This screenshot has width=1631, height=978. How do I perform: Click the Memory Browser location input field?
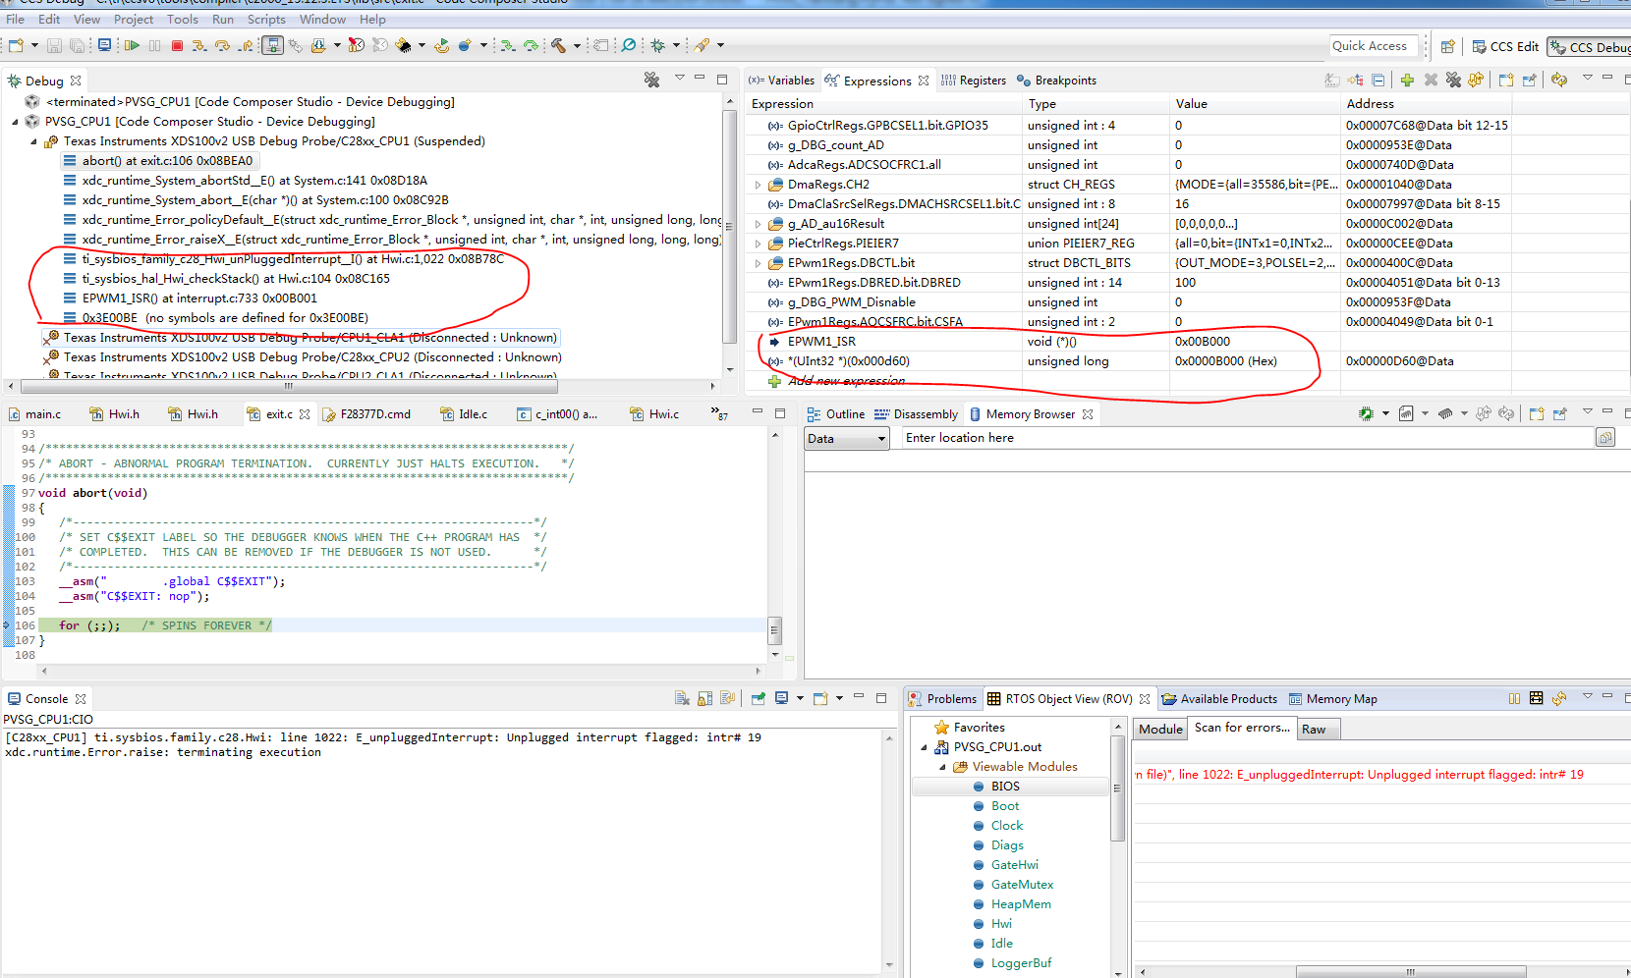pos(1248,438)
